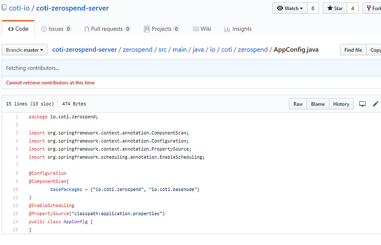Go to the Projects tab

(161, 29)
